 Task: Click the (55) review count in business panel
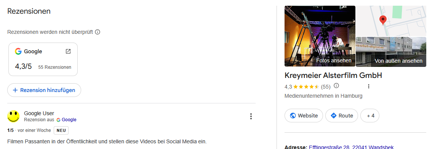pyautogui.click(x=326, y=87)
